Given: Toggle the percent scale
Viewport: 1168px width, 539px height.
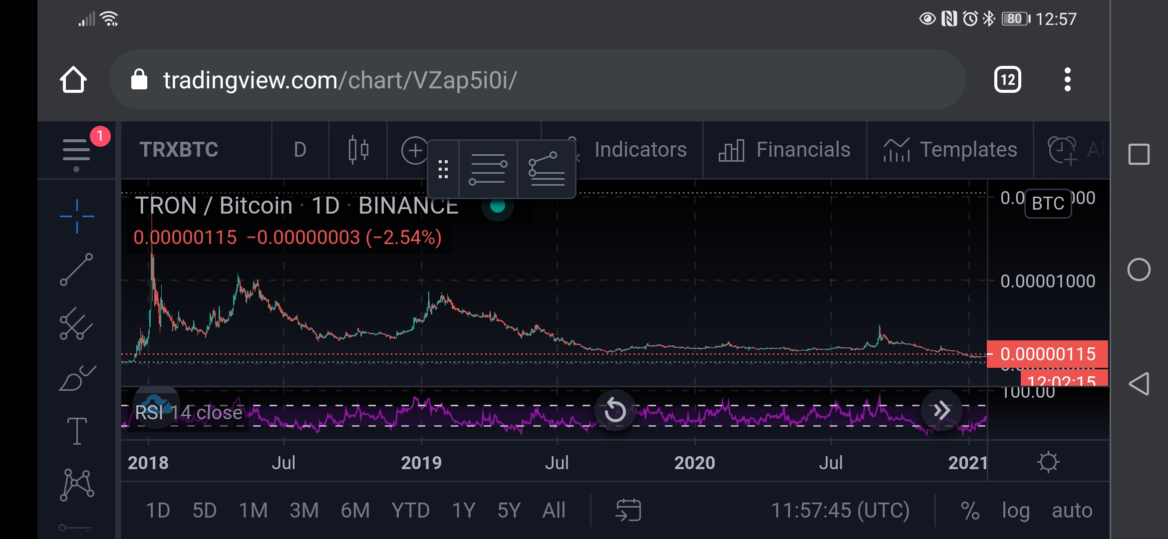Looking at the screenshot, I should click(970, 511).
